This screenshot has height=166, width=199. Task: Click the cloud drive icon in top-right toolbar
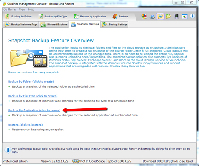pos(152,17)
